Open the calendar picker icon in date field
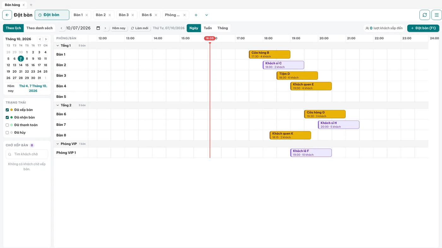This screenshot has width=442, height=248. 98,28
